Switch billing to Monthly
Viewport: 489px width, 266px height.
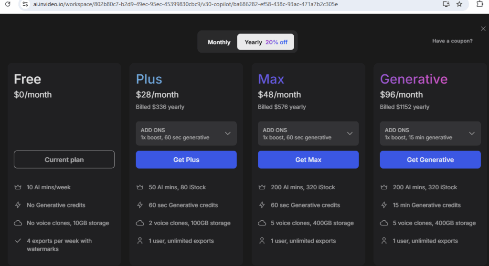click(x=219, y=42)
